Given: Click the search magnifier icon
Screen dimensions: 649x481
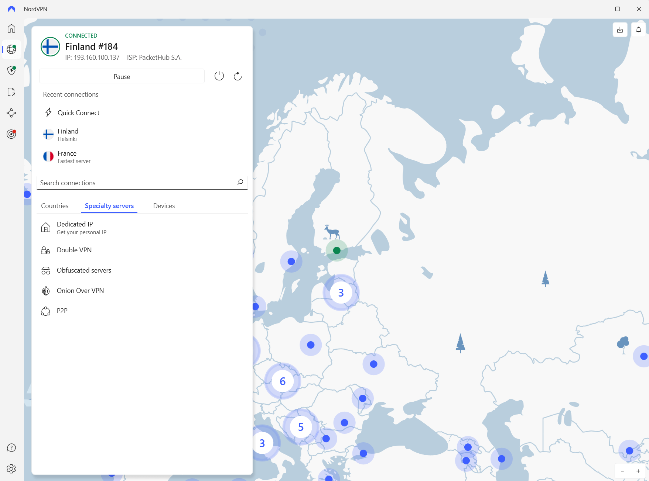Looking at the screenshot, I should pos(240,182).
